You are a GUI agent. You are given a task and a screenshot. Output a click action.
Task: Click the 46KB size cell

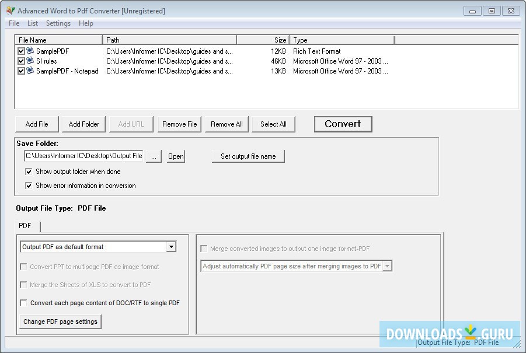[x=278, y=61]
